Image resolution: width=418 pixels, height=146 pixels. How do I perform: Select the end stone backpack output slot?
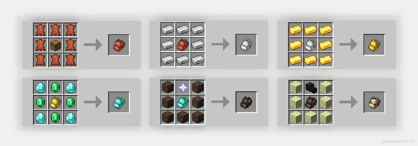[374, 102]
